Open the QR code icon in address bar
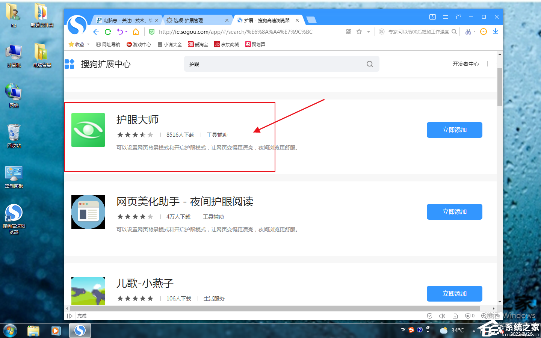Screen dimensions: 541x338 [349, 32]
